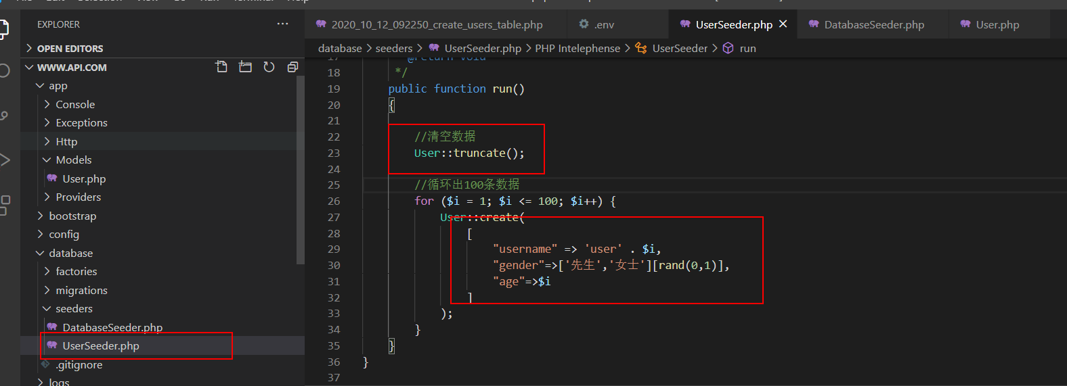The image size is (1067, 386).
Task: Click the PHP icon beside User.php file
Action: (52, 178)
